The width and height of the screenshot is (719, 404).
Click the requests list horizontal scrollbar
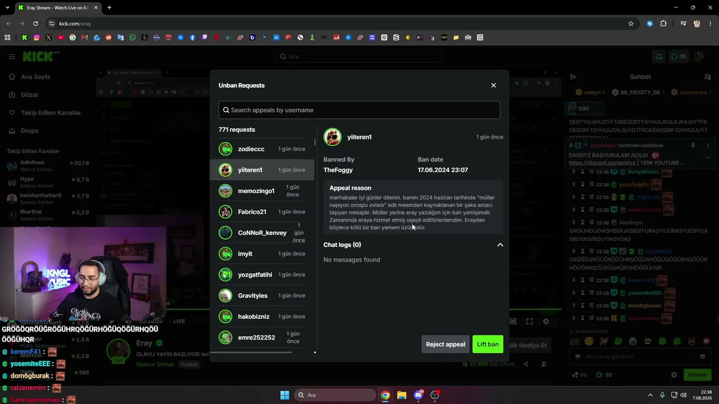pyautogui.click(x=251, y=352)
